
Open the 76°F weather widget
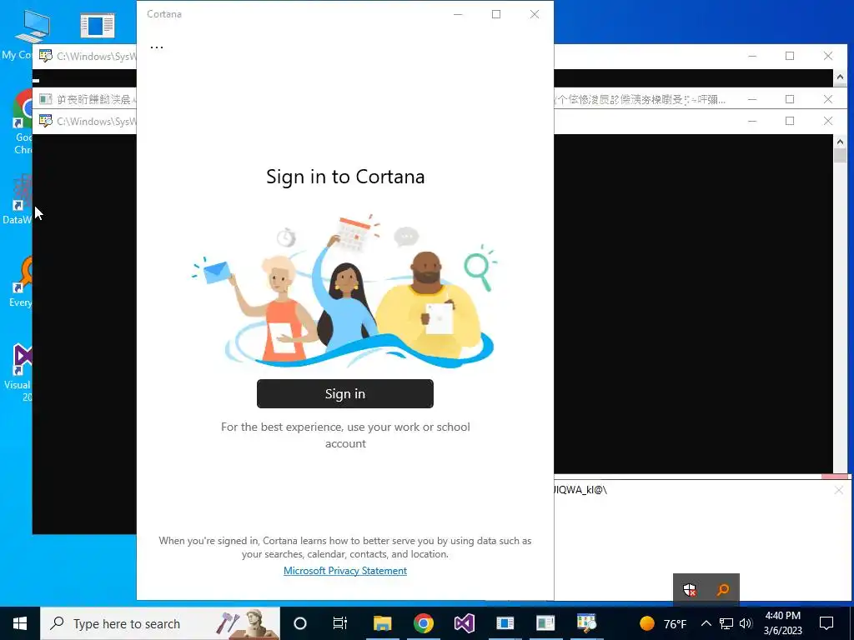pos(663,623)
